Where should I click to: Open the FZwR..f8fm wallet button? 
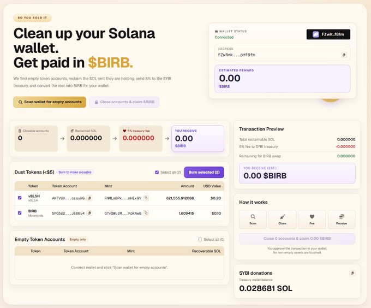click(x=328, y=34)
